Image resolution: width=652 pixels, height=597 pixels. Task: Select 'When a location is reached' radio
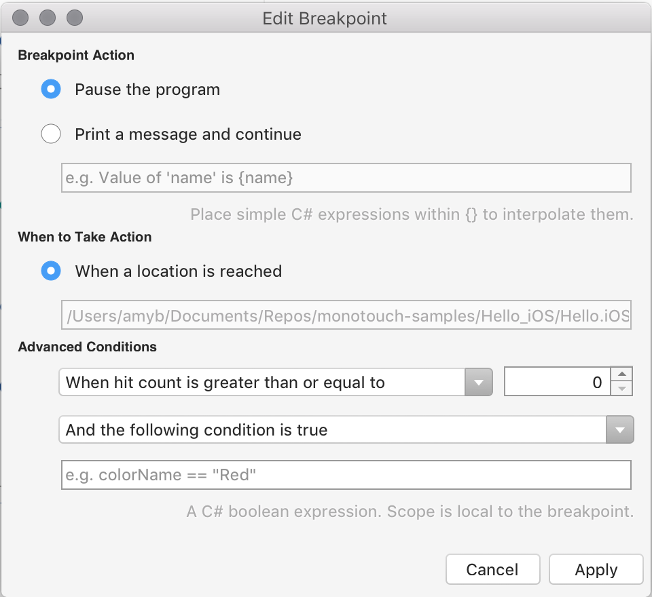[51, 271]
